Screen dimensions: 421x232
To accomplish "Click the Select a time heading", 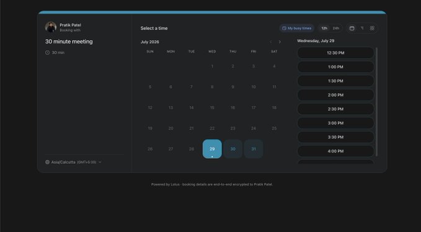I will click(x=154, y=28).
